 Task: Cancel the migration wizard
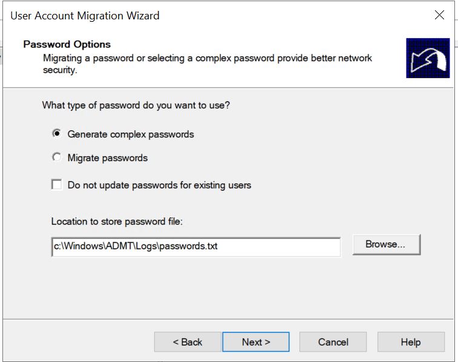click(x=333, y=342)
